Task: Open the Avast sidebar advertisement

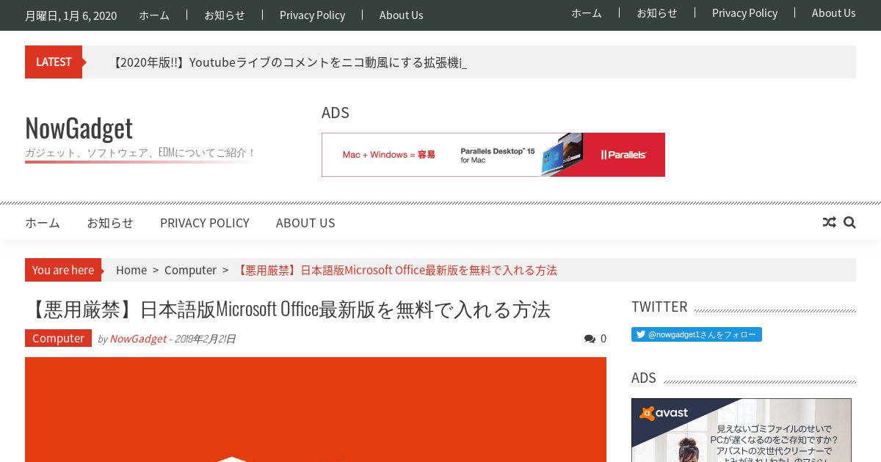Action: tap(742, 430)
